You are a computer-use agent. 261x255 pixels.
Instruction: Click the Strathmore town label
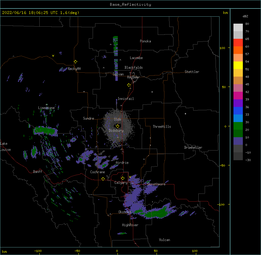click(x=156, y=184)
